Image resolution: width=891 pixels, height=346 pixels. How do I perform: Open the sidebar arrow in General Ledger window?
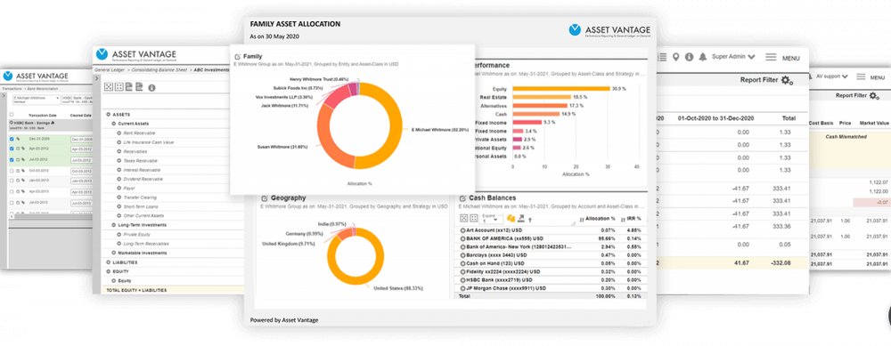97,79
